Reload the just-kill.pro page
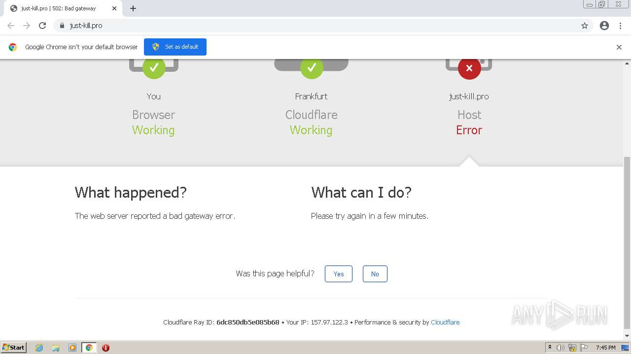Viewport: 631px width, 354px height. [42, 26]
